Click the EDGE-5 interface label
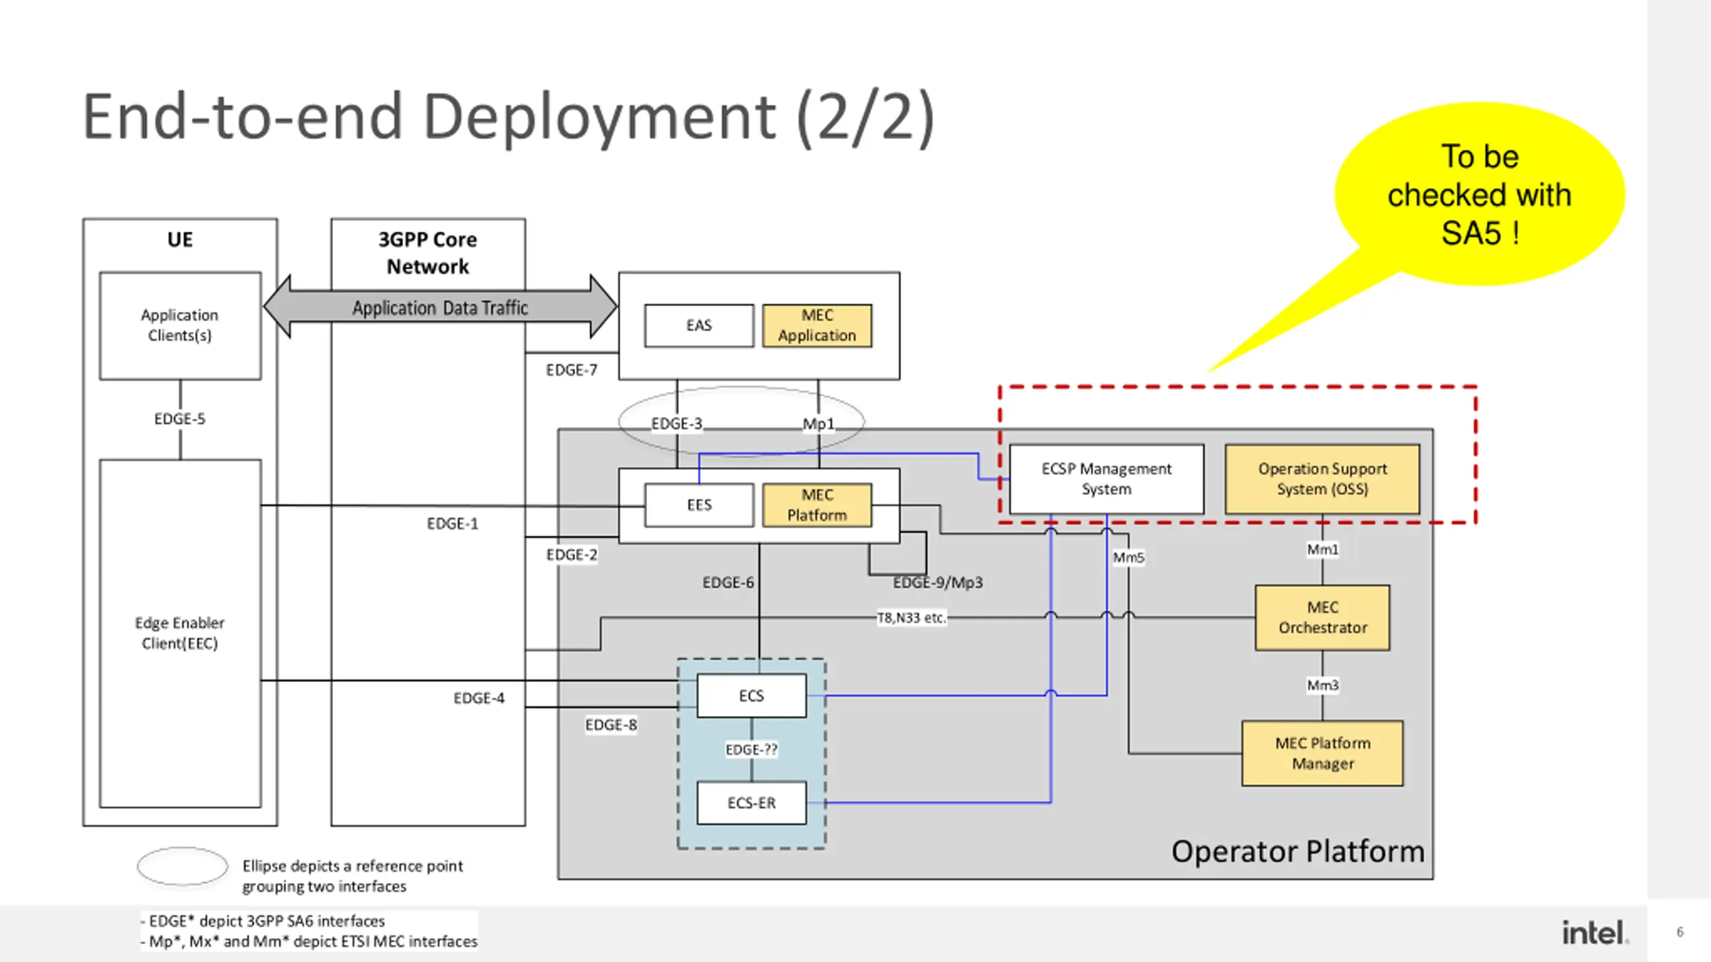Viewport: 1711px width, 962px height. tap(180, 419)
